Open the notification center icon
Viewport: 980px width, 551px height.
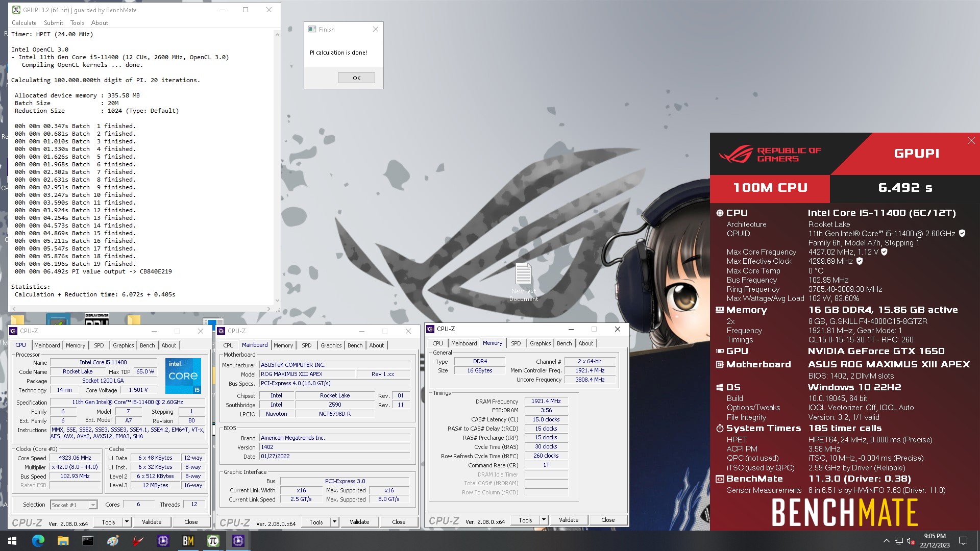[x=963, y=541]
